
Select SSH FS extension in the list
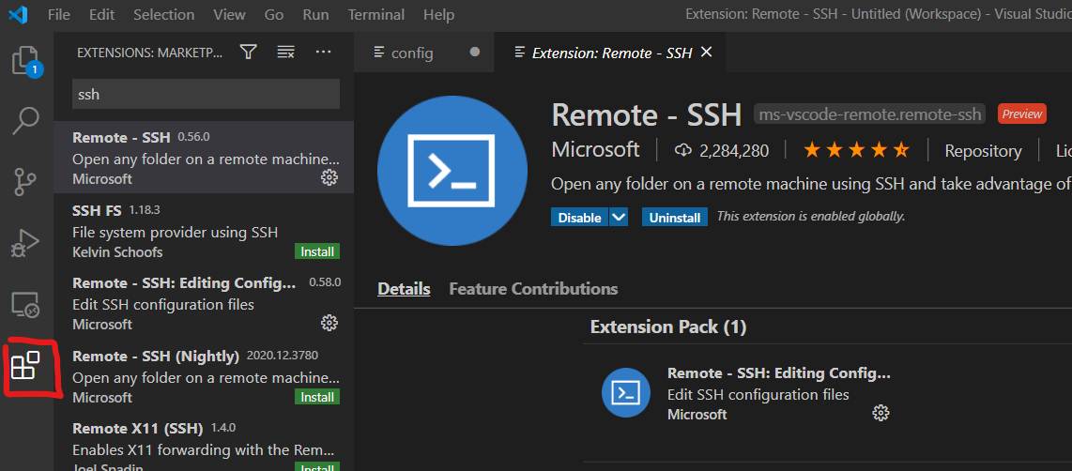coord(204,230)
